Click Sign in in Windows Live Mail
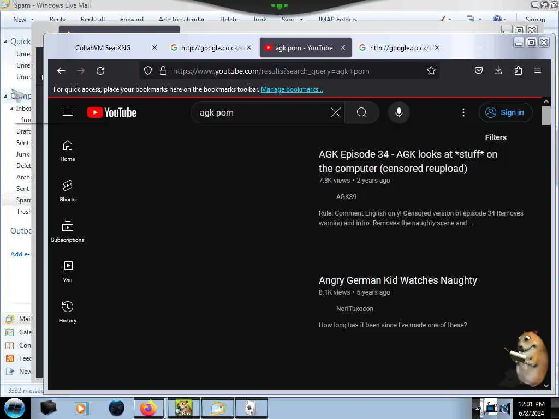The height and width of the screenshot is (419, 559). point(535,19)
